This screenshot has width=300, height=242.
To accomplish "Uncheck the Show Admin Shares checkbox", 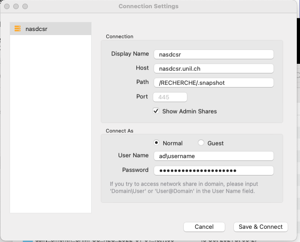I will tap(156, 111).
